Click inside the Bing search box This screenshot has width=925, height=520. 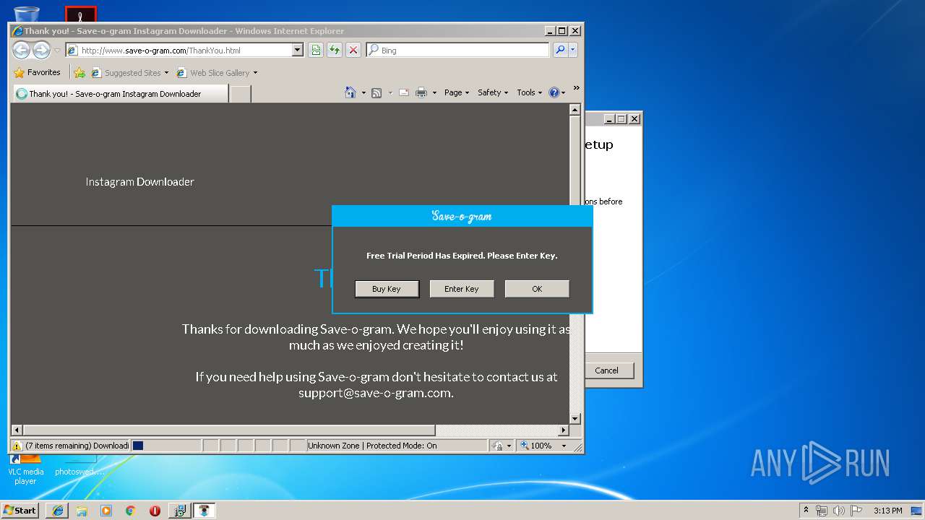tap(457, 50)
